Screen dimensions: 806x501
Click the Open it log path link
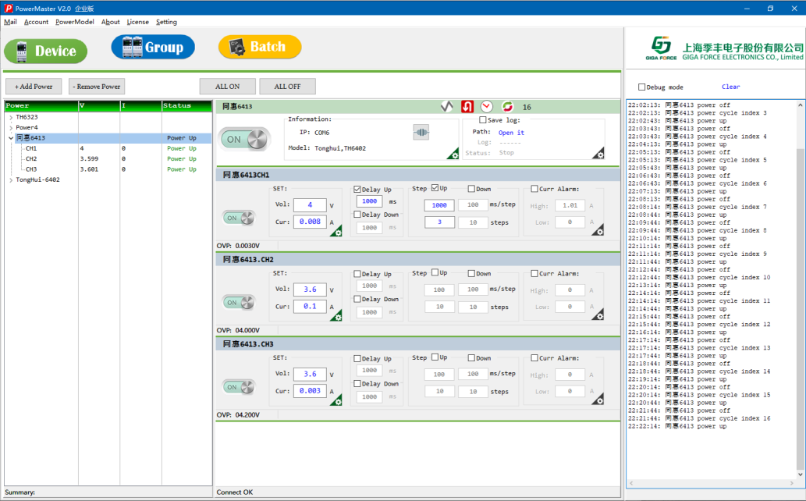click(x=512, y=133)
